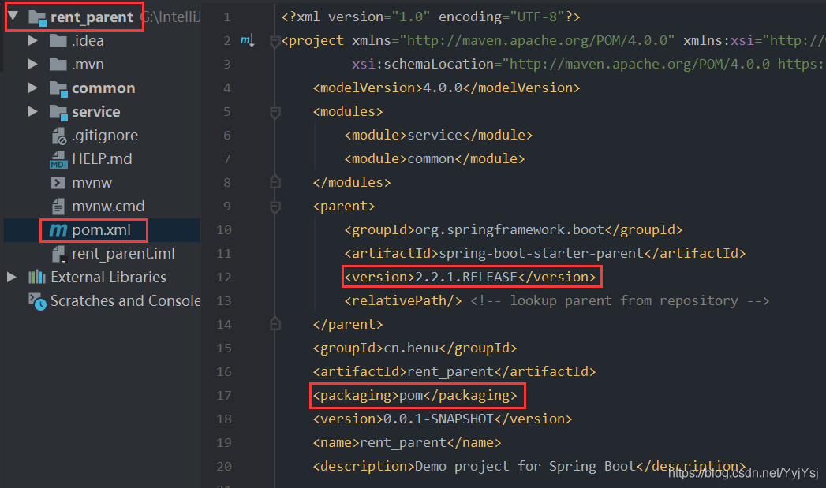Viewport: 826px width, 488px height.
Task: Expand the service module arrow
Action: (x=32, y=112)
